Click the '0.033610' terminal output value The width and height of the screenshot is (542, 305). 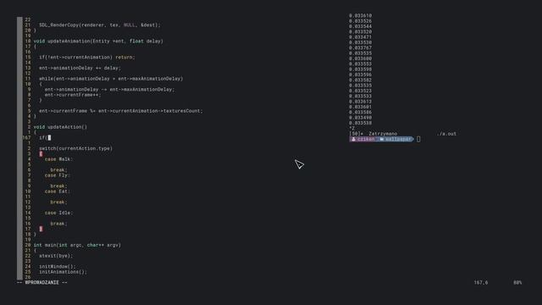(x=360, y=15)
